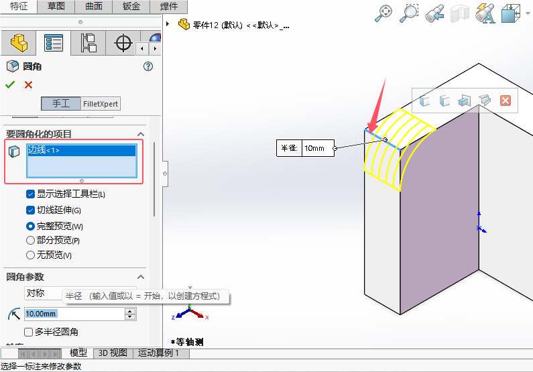Screen dimensions: 533x372
Task: Click blue highlighted edge on model
Action: click(382, 139)
